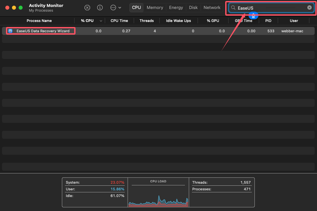Screen dimensions: 317x211
Task: Toggle the % CPU sort direction chevron
Action: click(101, 21)
